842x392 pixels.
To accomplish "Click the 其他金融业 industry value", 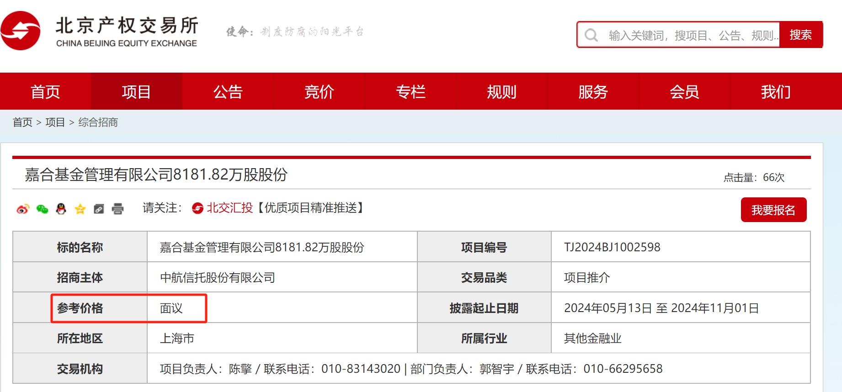I will pyautogui.click(x=592, y=338).
